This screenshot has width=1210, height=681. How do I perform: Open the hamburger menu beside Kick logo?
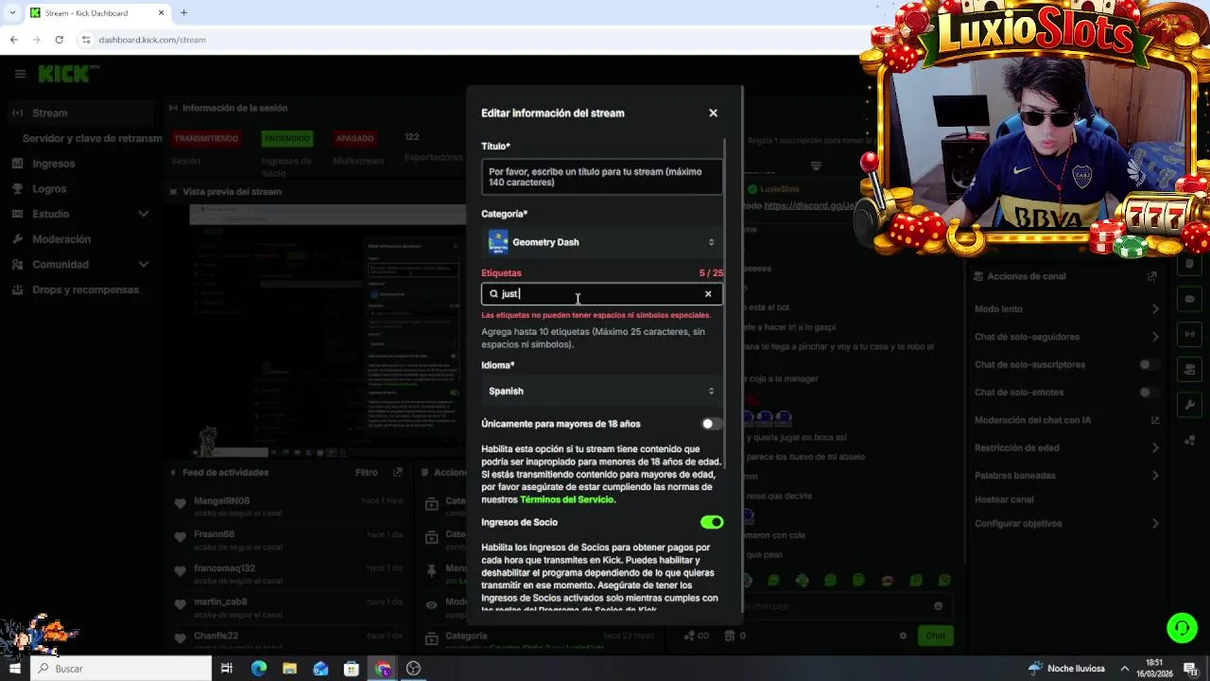(20, 74)
